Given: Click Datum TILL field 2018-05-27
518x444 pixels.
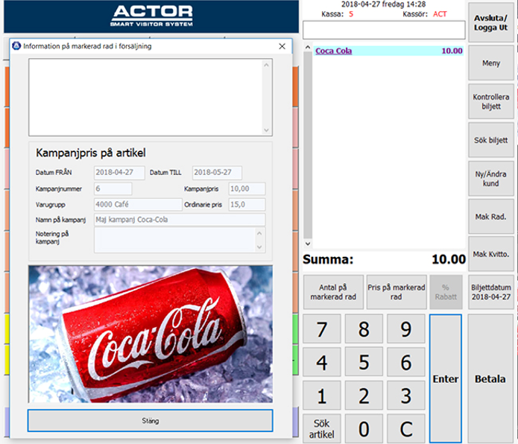Looking at the screenshot, I should click(217, 173).
